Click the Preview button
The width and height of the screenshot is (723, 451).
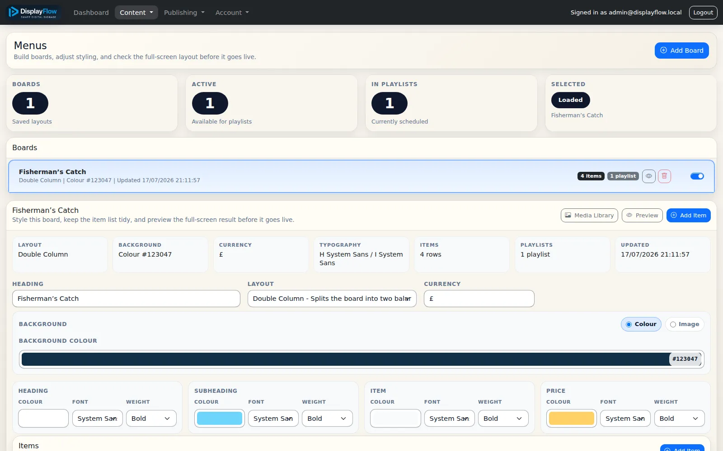tap(642, 215)
